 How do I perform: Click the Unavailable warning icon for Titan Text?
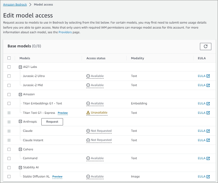pyautogui.click(x=88, y=113)
